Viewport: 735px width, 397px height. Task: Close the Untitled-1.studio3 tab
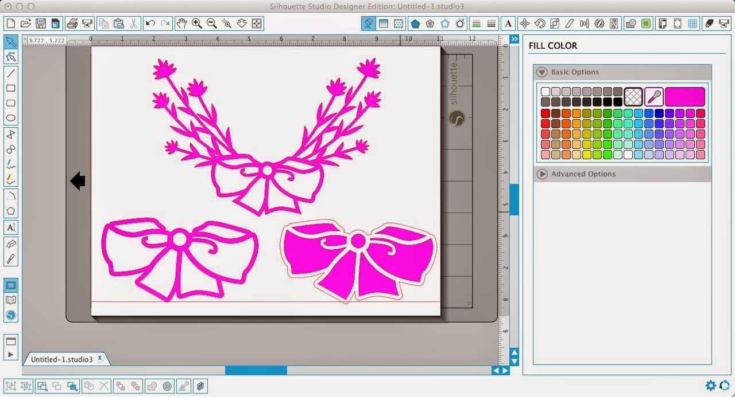pyautogui.click(x=100, y=359)
